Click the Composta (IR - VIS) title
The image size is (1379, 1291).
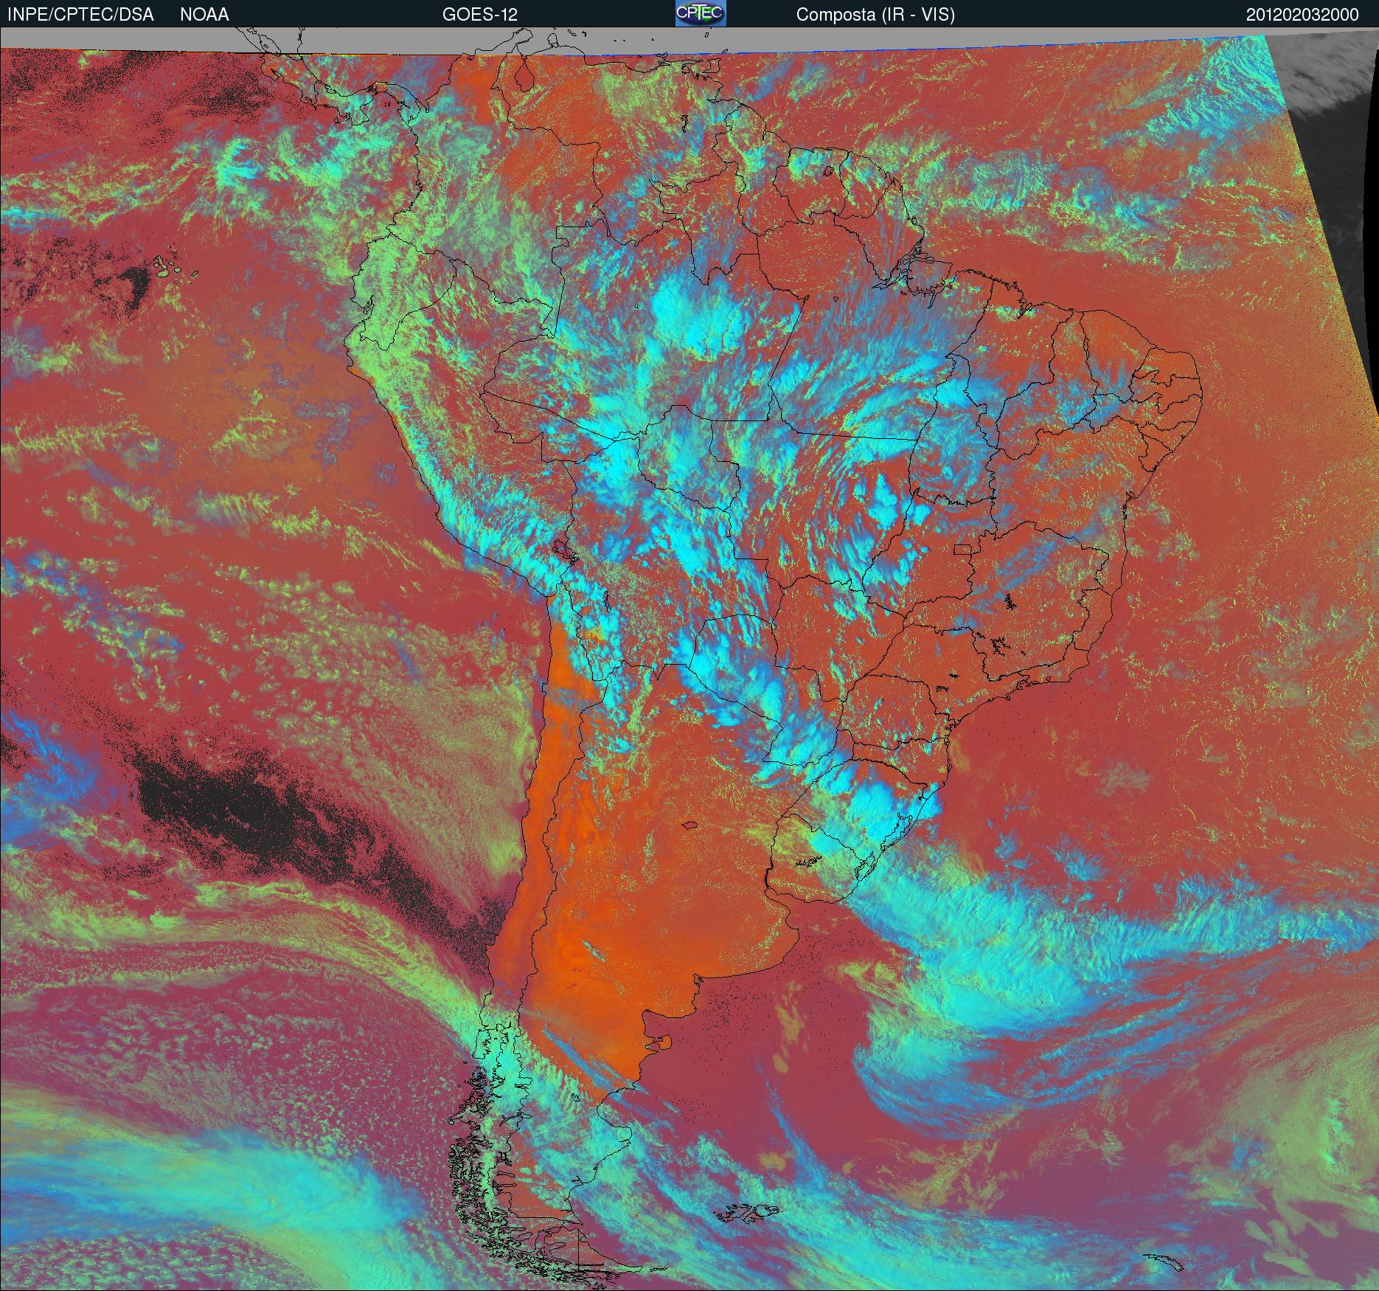(875, 15)
